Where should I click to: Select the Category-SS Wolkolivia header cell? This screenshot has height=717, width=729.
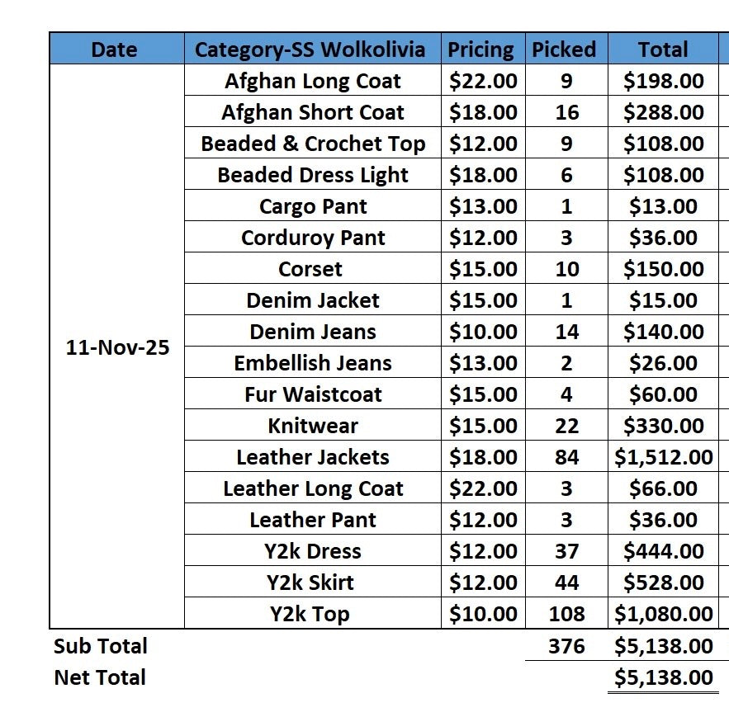click(x=310, y=50)
